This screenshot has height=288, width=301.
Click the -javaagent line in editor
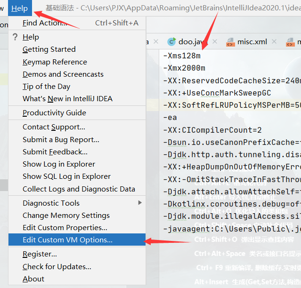click(x=232, y=229)
